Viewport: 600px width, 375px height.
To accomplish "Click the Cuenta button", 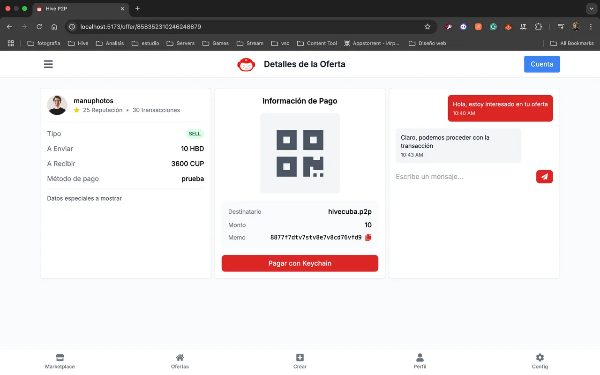I will click(x=542, y=64).
